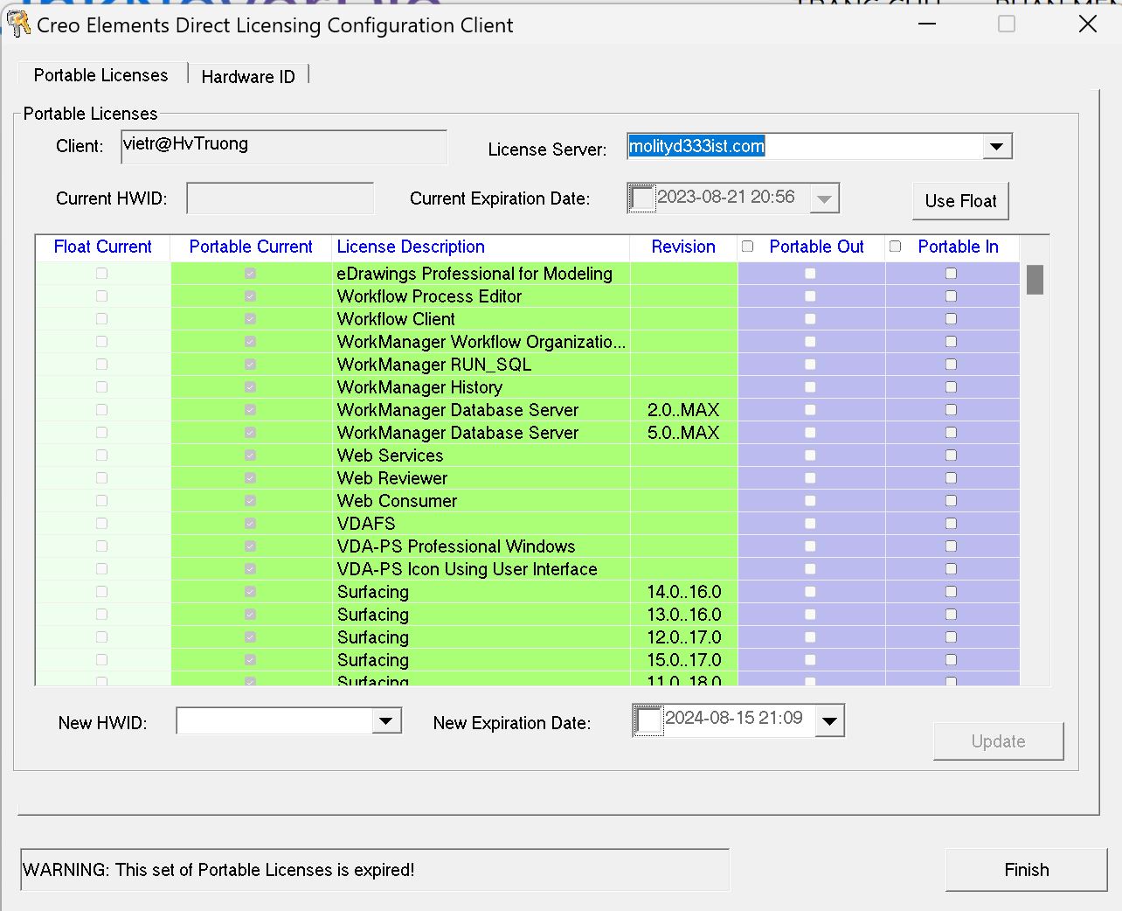
Task: Toggle the Current Expiration Date checkbox
Action: click(641, 198)
